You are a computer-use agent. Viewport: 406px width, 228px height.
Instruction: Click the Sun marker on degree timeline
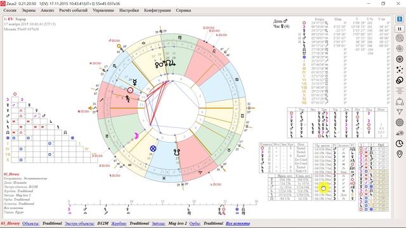point(224,209)
